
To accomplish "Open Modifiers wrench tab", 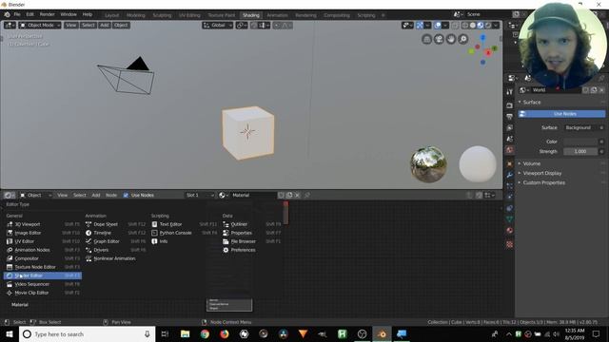I will tap(510, 175).
